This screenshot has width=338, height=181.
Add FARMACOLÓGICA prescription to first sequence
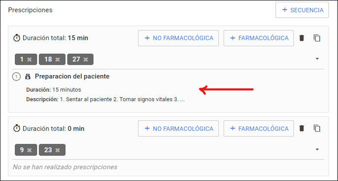[x=259, y=38]
